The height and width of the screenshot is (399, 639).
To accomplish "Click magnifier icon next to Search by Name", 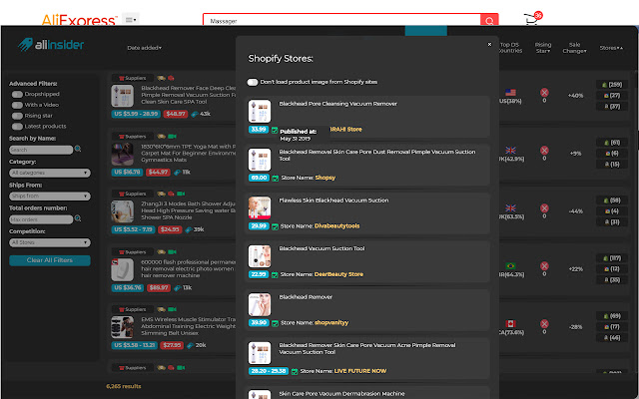I will click(x=78, y=149).
